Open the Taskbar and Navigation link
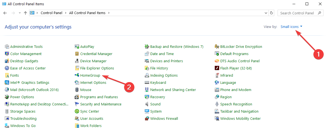 pos(239,111)
